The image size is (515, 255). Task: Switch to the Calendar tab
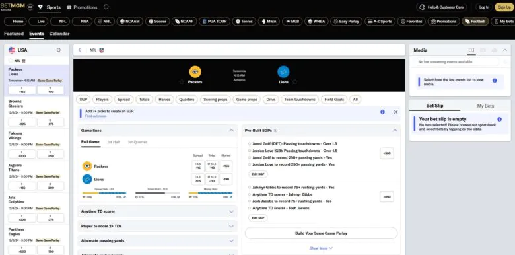[59, 34]
